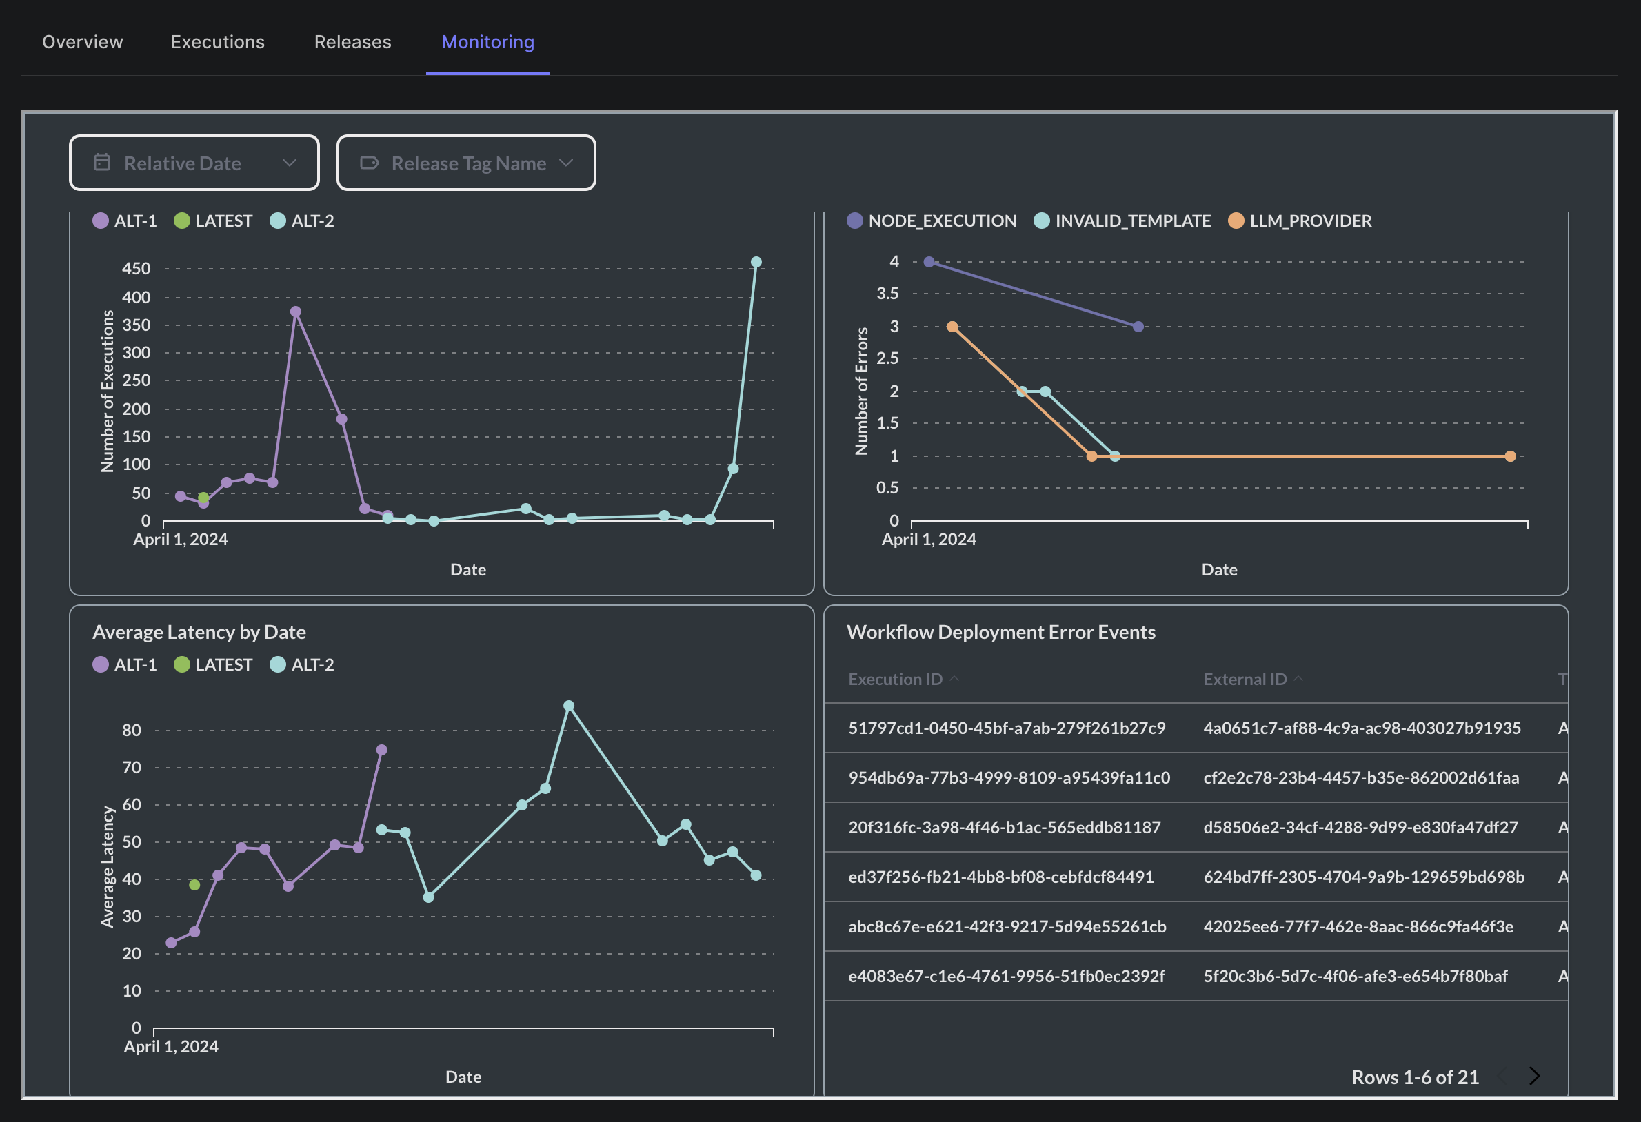The image size is (1641, 1122).
Task: Click the previous page arrow in table
Action: click(x=1502, y=1076)
